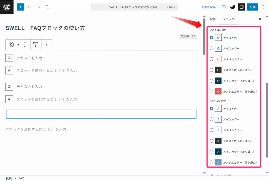
Task: Click the 下書き保存 save draft link
Action: [x=208, y=7]
